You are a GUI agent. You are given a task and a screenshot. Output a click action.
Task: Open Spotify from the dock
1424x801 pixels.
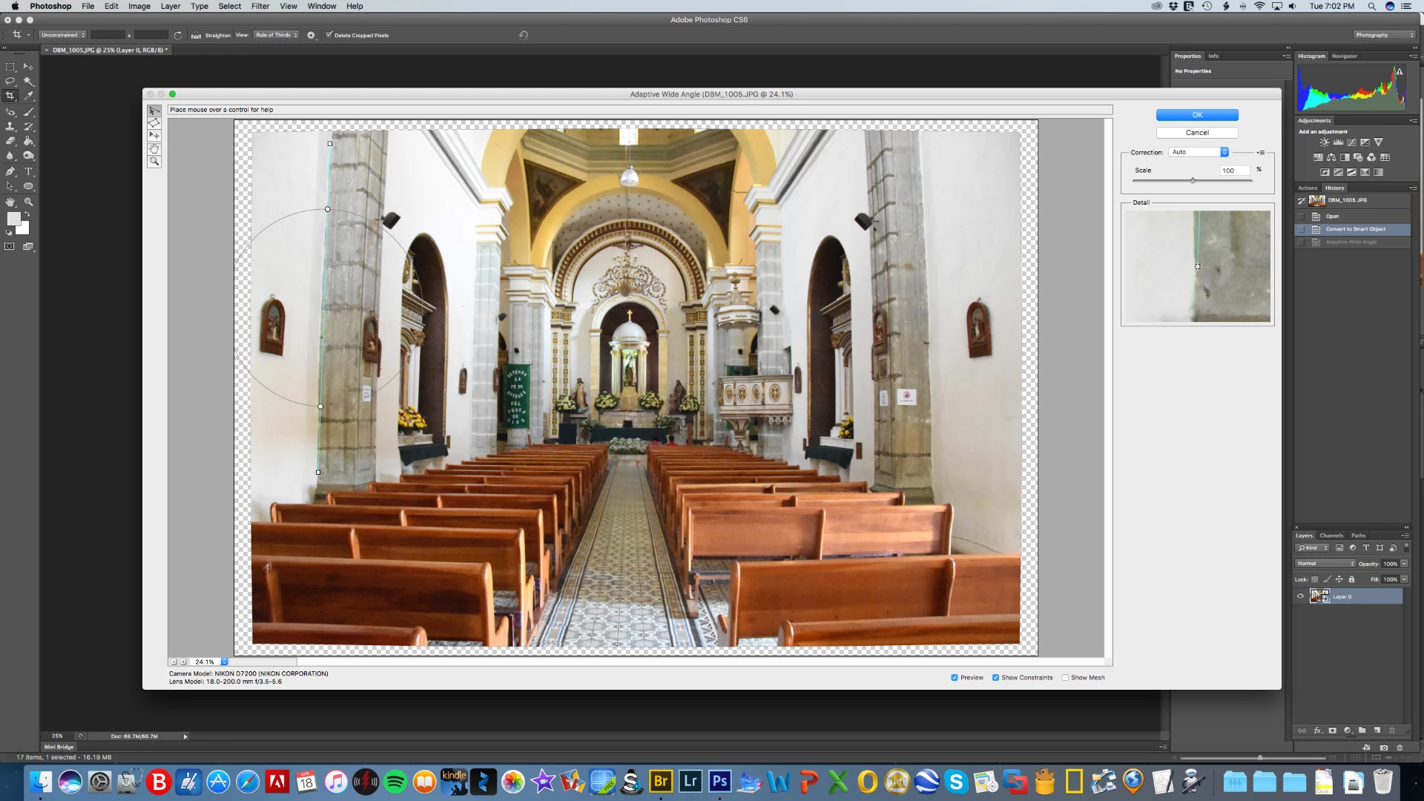pos(395,782)
